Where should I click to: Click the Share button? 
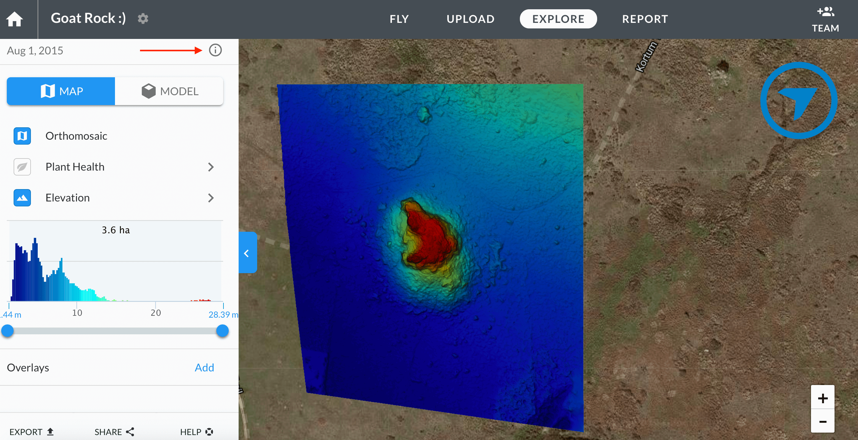tap(114, 432)
